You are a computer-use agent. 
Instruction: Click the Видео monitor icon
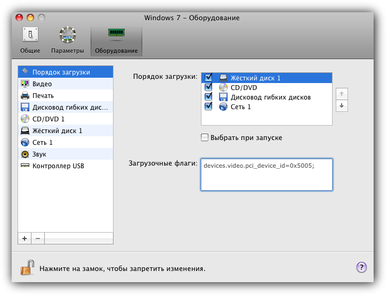point(25,84)
